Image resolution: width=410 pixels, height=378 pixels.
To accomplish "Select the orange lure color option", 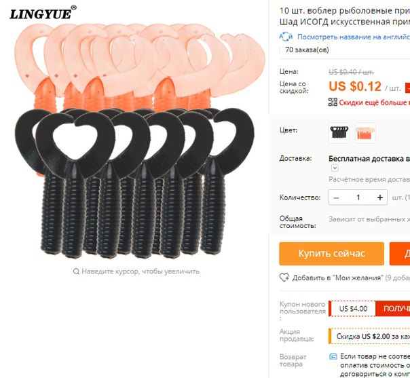I will click(365, 133).
